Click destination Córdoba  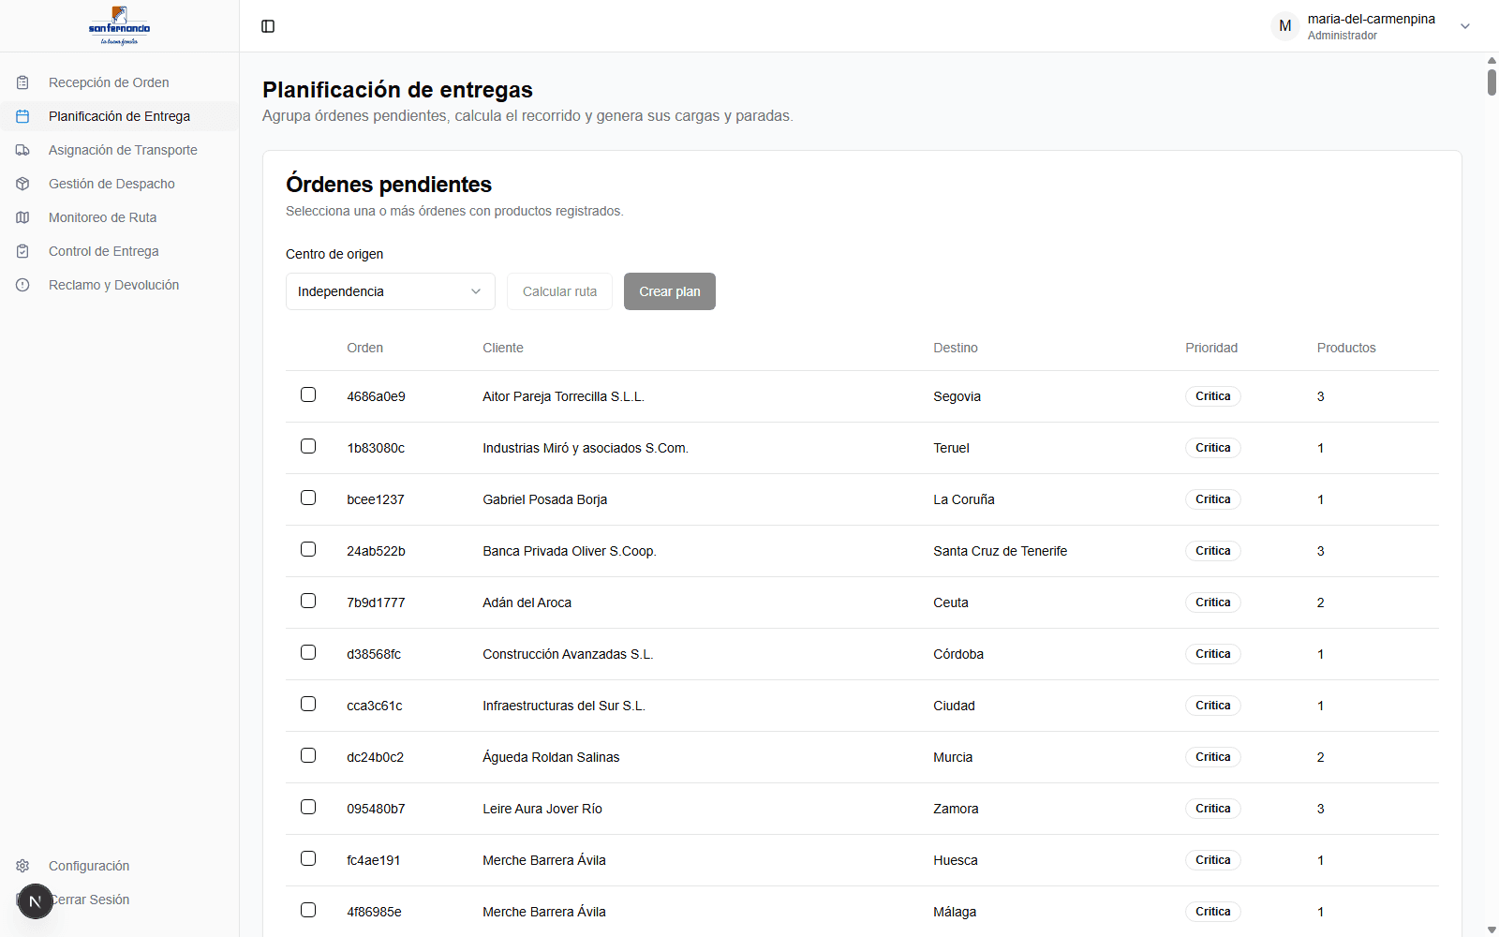click(x=958, y=654)
